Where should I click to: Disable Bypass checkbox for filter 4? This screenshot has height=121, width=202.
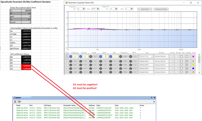(x=187, y=68)
